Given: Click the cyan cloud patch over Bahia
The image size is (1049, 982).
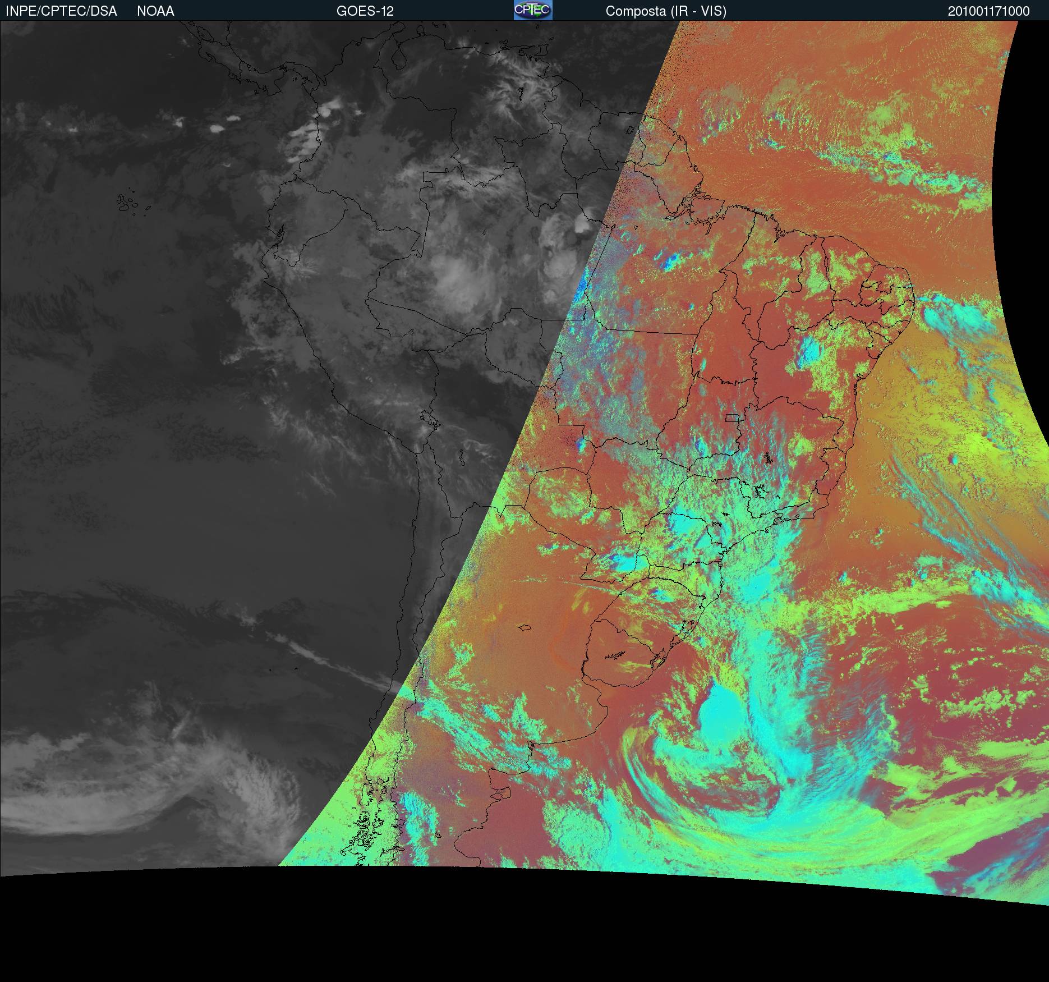Looking at the screenshot, I should [809, 352].
